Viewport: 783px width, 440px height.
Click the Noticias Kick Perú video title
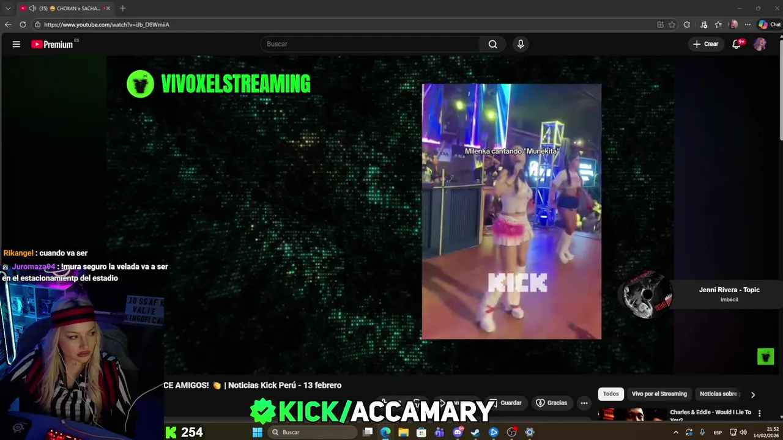253,385
